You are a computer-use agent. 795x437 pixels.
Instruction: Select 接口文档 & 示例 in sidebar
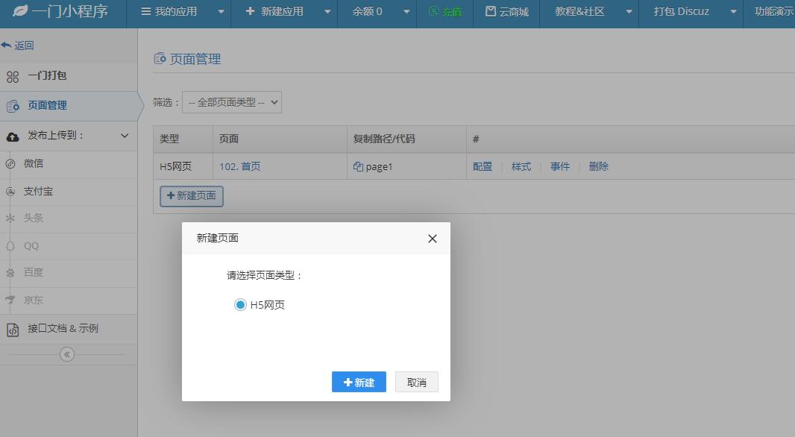(x=69, y=329)
